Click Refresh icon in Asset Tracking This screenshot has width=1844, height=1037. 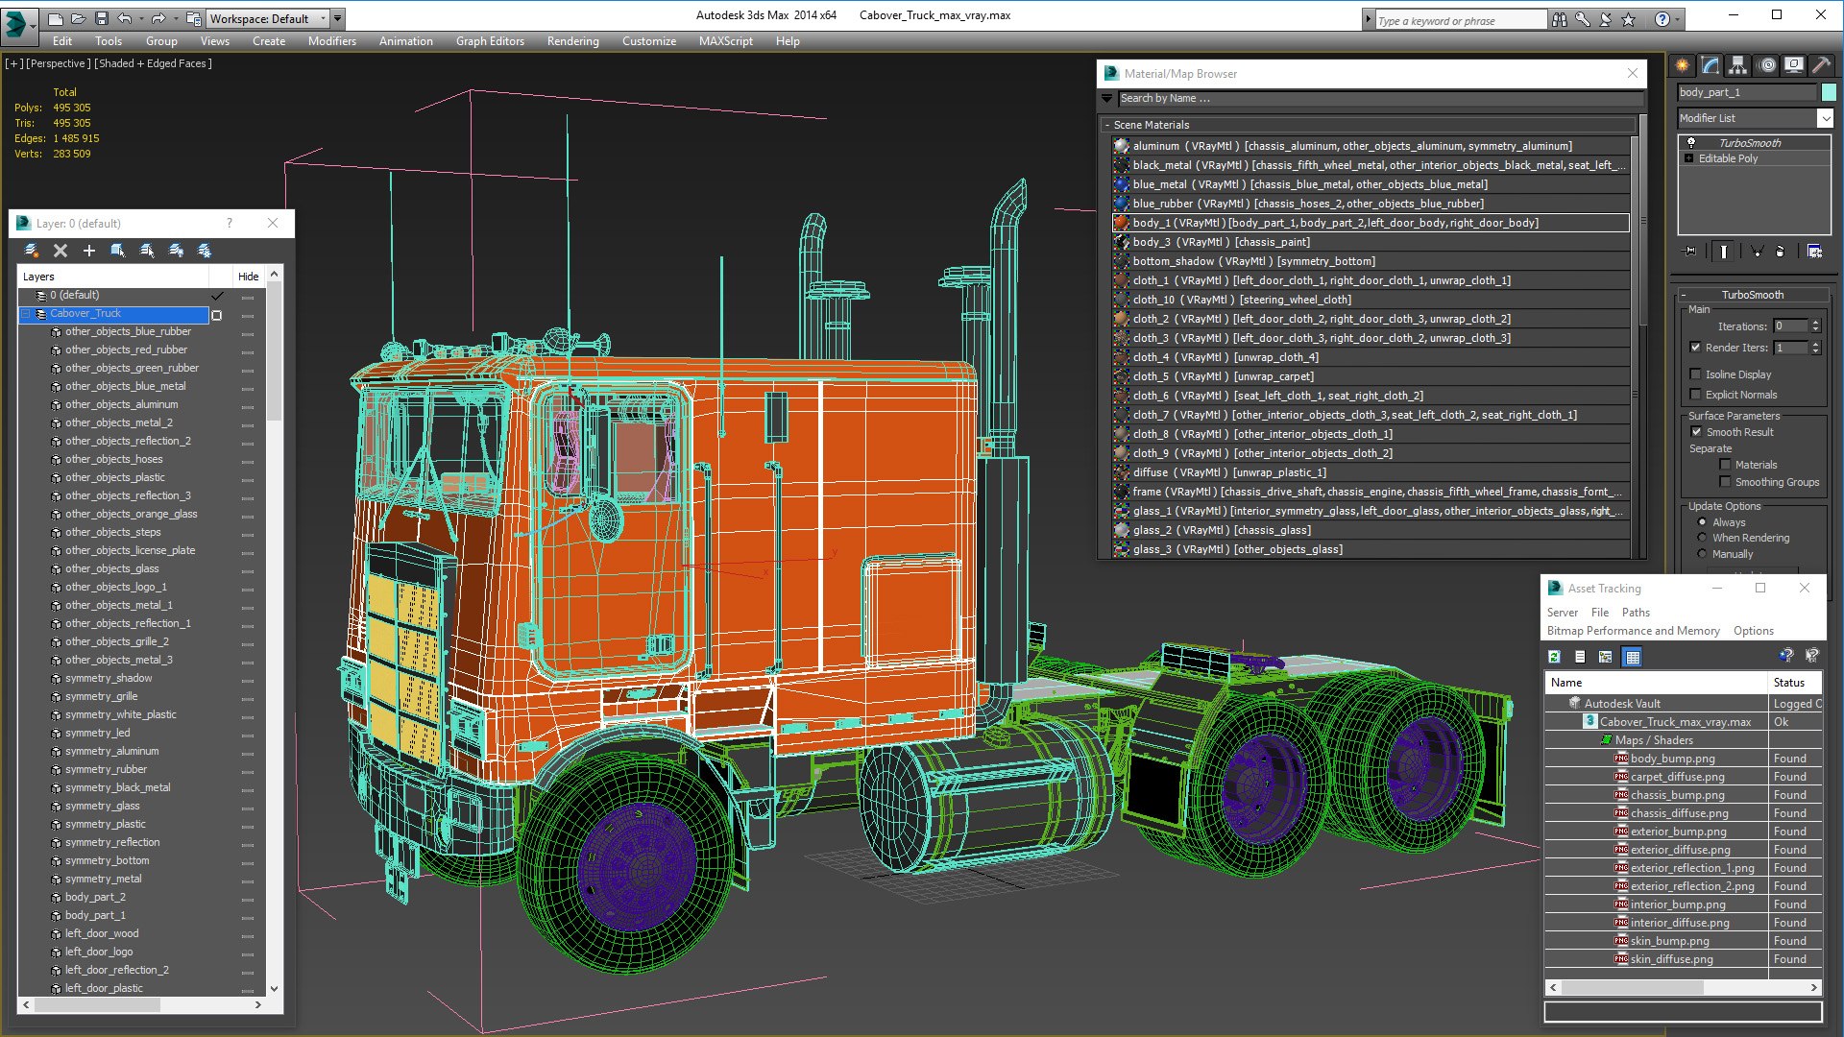coord(1555,657)
